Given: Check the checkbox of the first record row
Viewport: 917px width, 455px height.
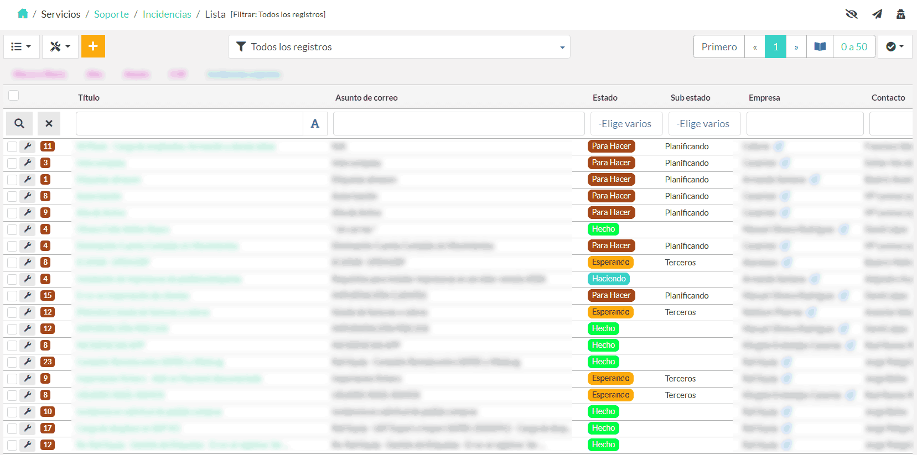Looking at the screenshot, I should pyautogui.click(x=12, y=147).
